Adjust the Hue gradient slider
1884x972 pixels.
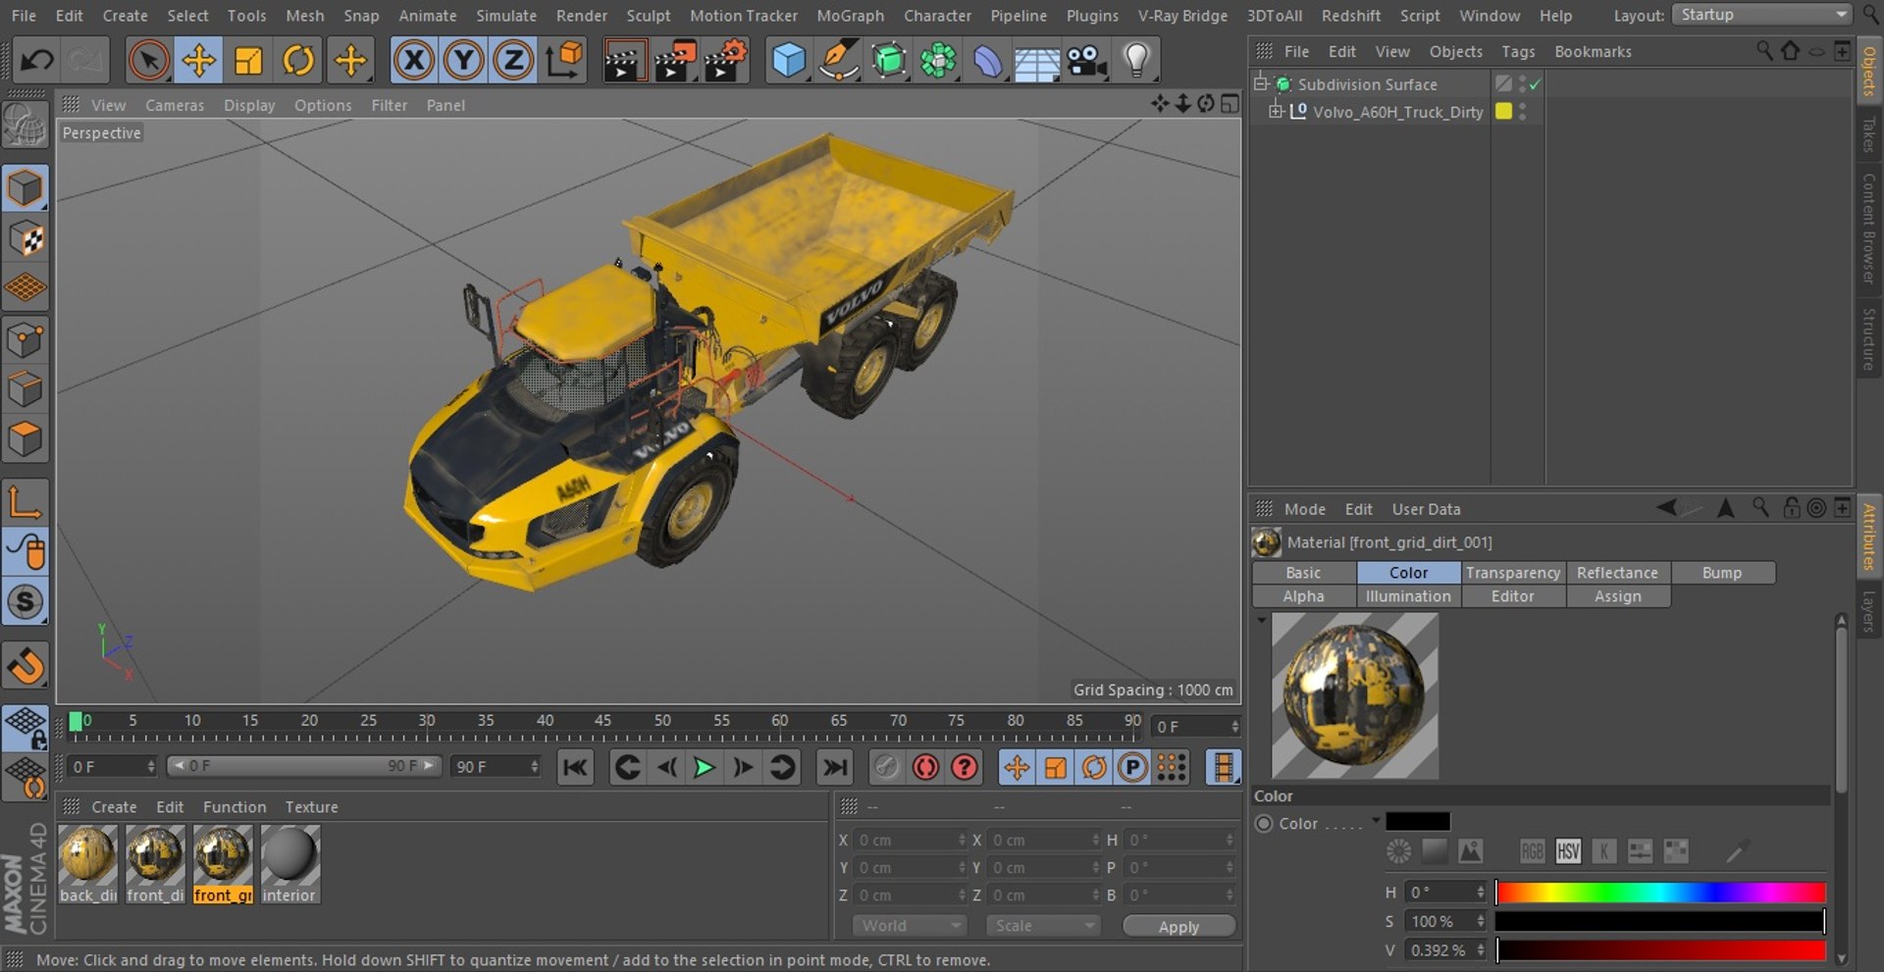coord(1660,893)
